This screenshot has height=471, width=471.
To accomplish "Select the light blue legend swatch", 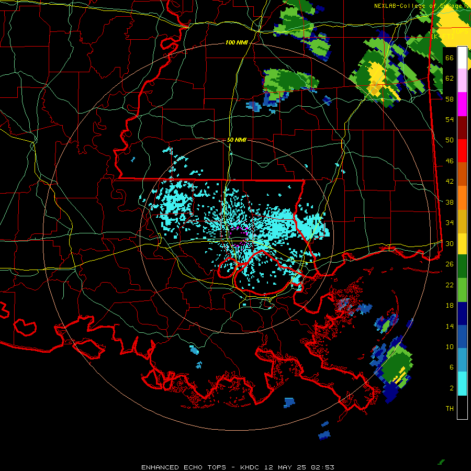I will [462, 360].
